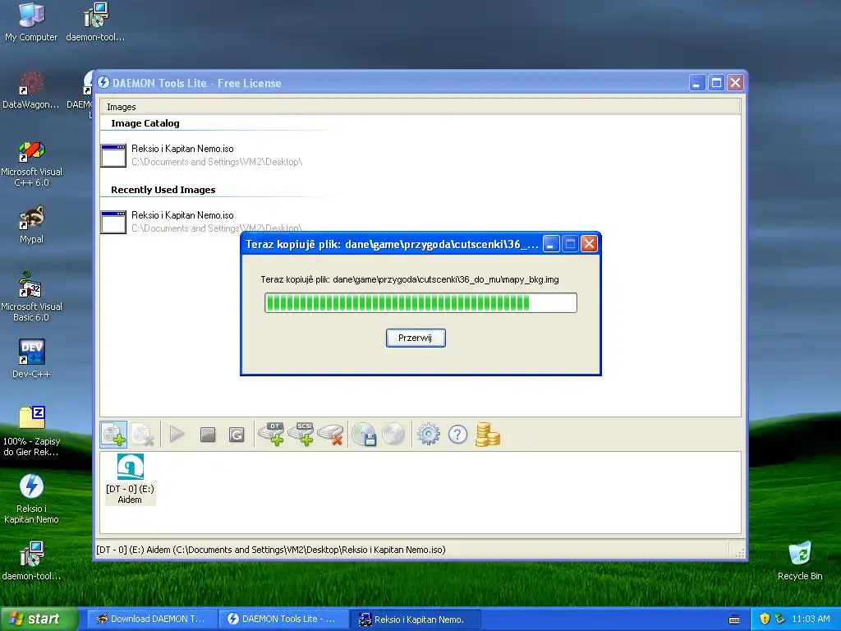Click the DAEMON Tools tray icon beside the shield
This screenshot has width=841, height=631.
[779, 619]
